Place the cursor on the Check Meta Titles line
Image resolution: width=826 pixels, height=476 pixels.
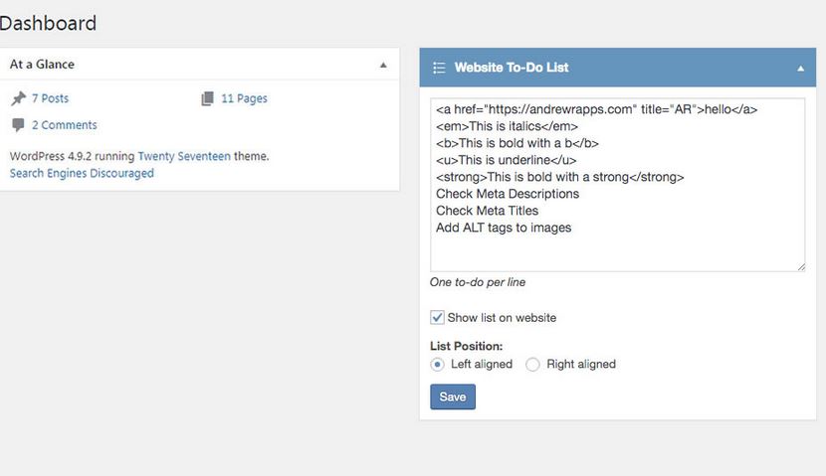(x=487, y=211)
